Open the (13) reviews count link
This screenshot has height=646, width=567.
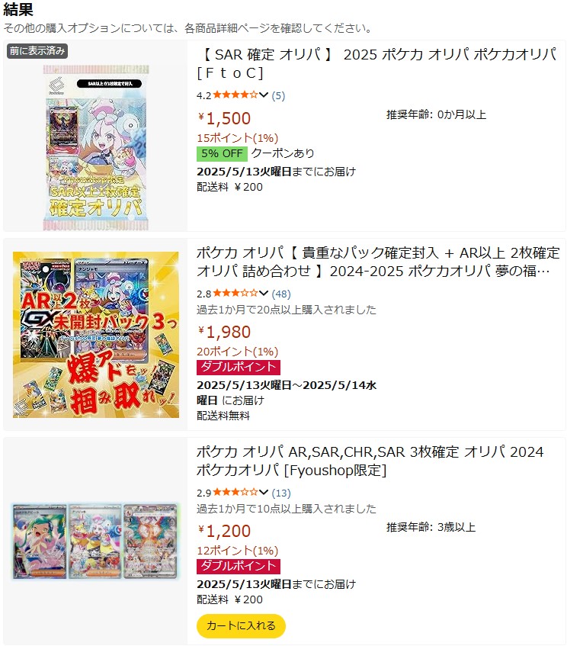click(x=281, y=493)
